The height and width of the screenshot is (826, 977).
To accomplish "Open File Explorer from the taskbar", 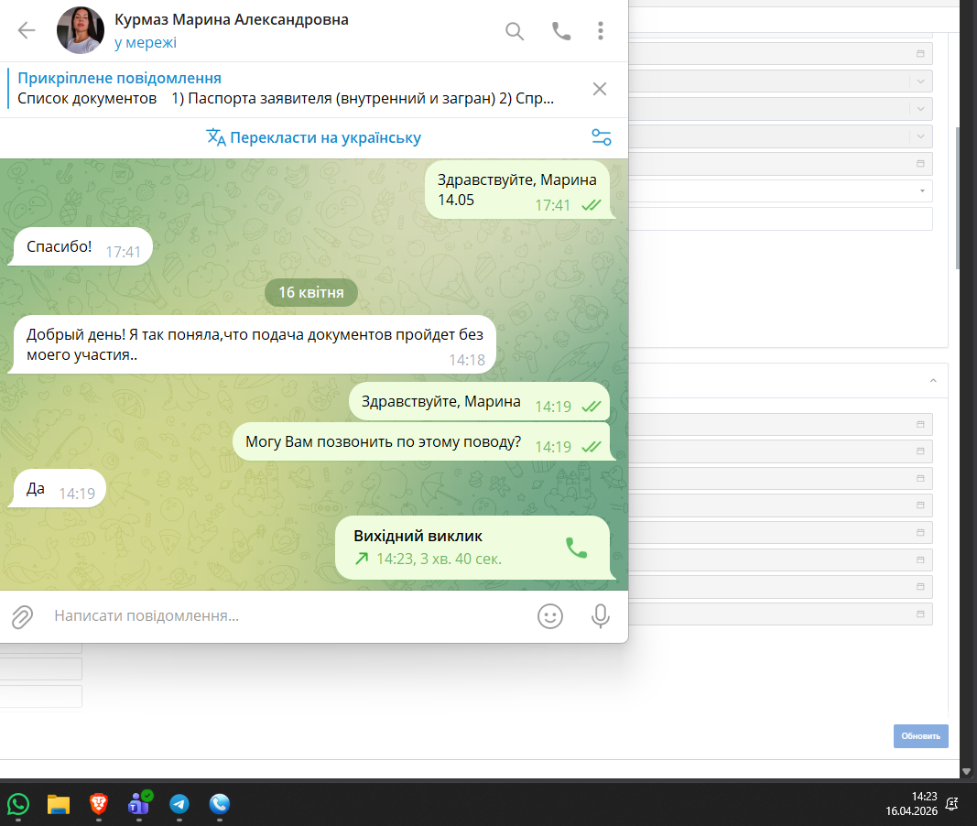I will click(x=59, y=804).
